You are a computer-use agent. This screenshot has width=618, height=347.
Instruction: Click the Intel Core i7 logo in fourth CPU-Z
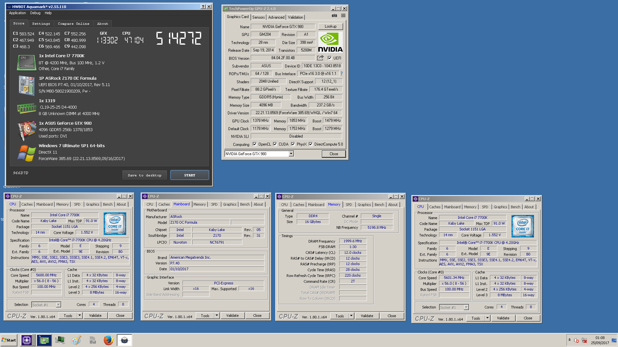(x=523, y=226)
